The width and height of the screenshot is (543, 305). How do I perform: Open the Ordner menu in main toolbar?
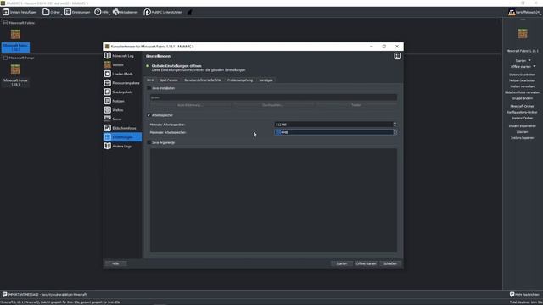[x=51, y=12]
